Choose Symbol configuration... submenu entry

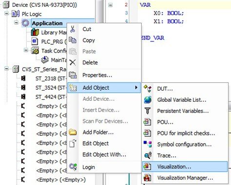pyautogui.click(x=185, y=144)
